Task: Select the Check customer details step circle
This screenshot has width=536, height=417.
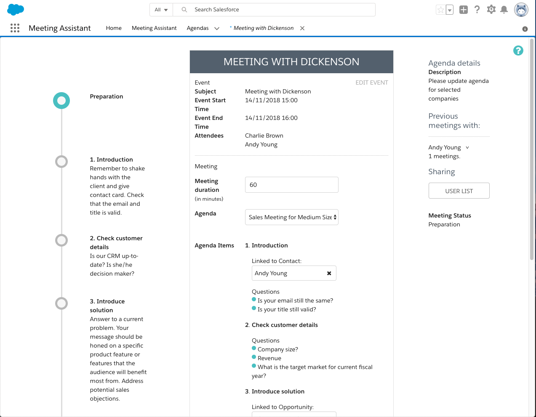Action: pos(61,240)
